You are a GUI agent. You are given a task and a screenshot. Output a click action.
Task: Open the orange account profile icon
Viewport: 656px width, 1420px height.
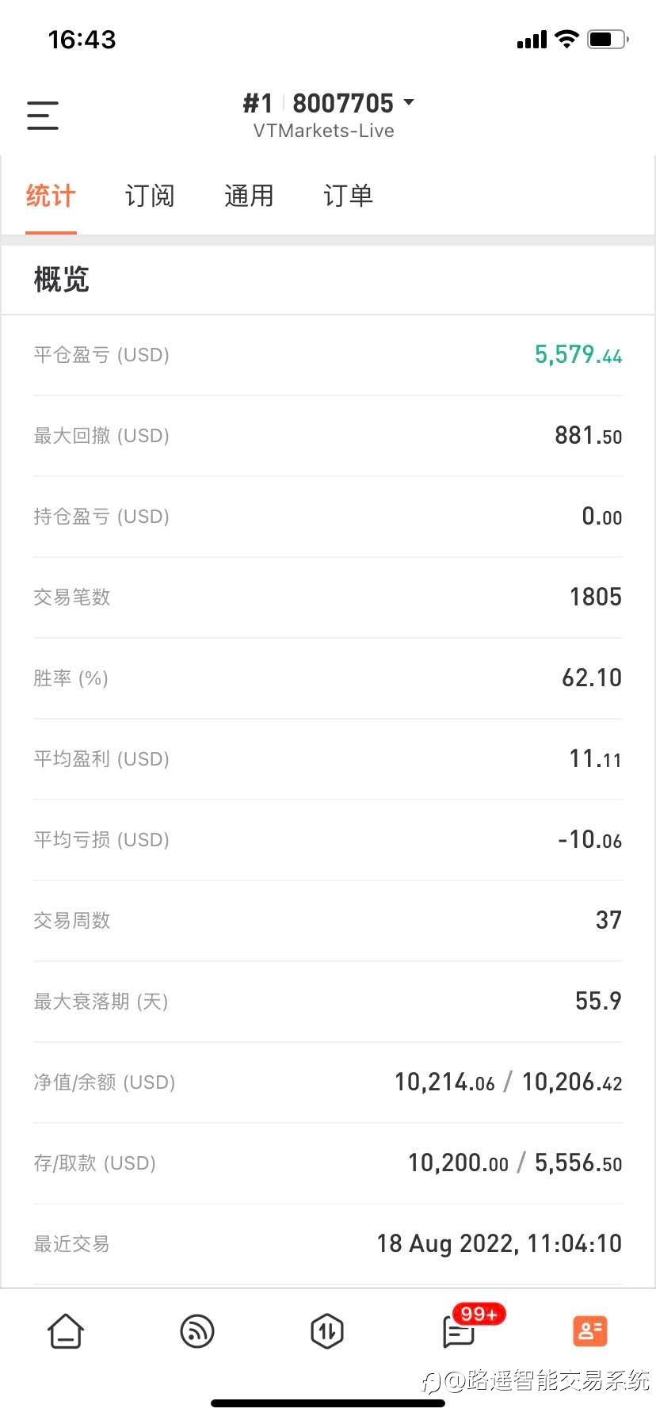(x=589, y=1330)
